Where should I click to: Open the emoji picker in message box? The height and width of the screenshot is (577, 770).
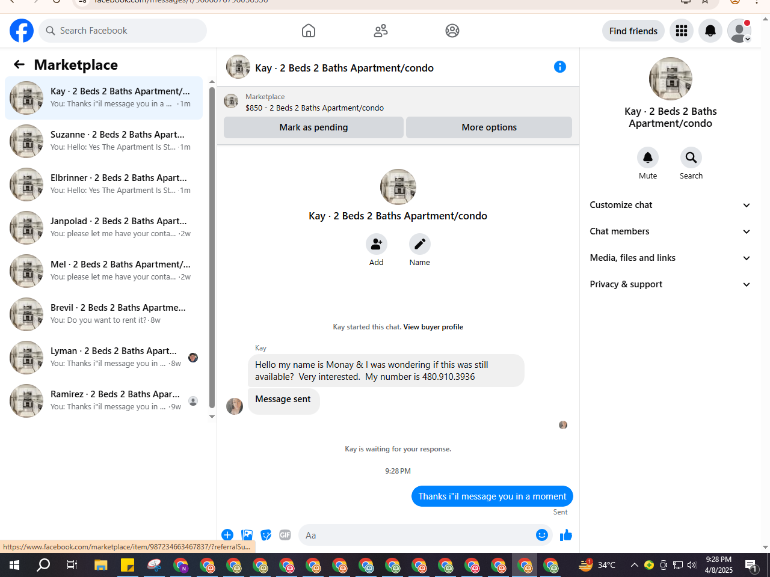pos(542,535)
